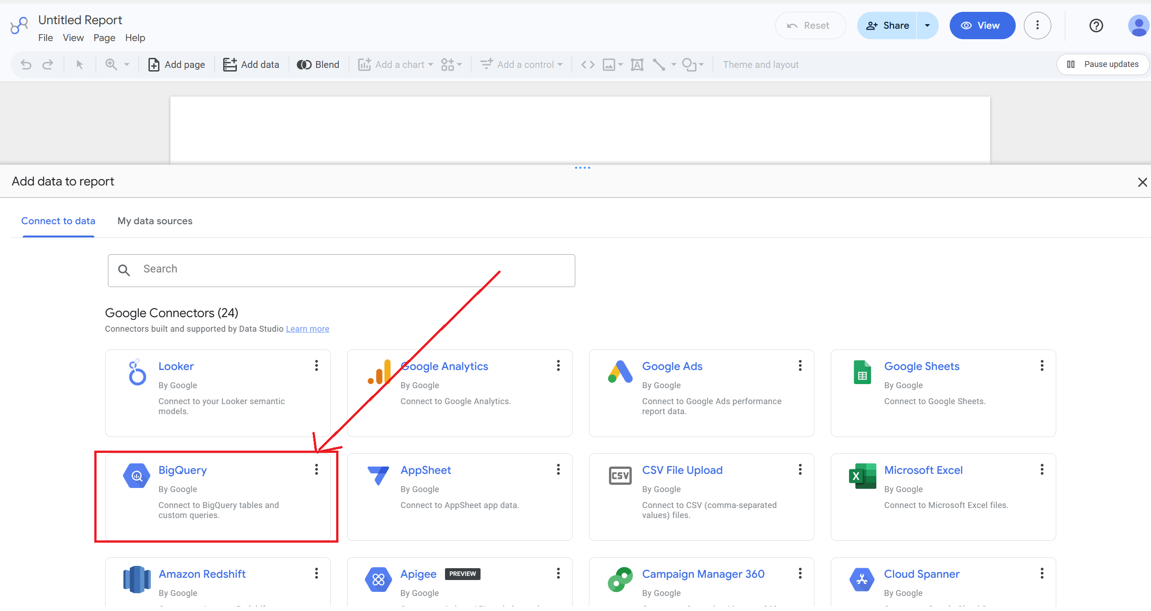Viewport: 1151px width, 611px height.
Task: Click the Share button
Action: tap(887, 26)
